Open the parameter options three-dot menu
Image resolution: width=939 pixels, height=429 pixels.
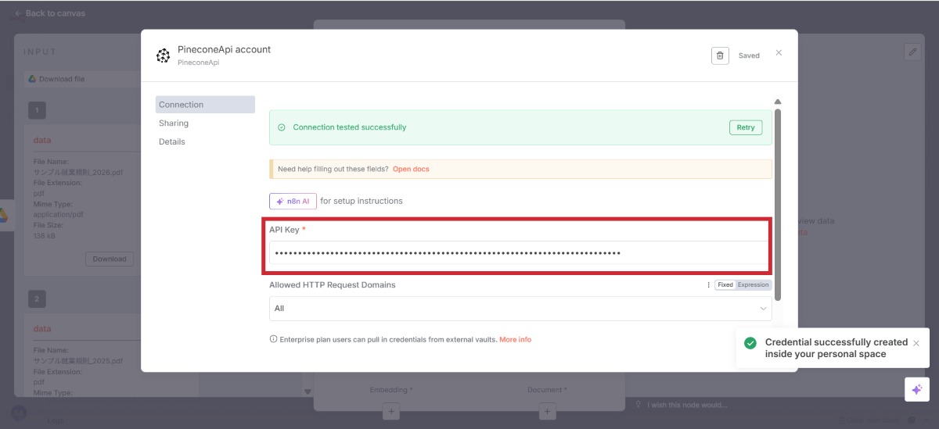click(x=709, y=285)
